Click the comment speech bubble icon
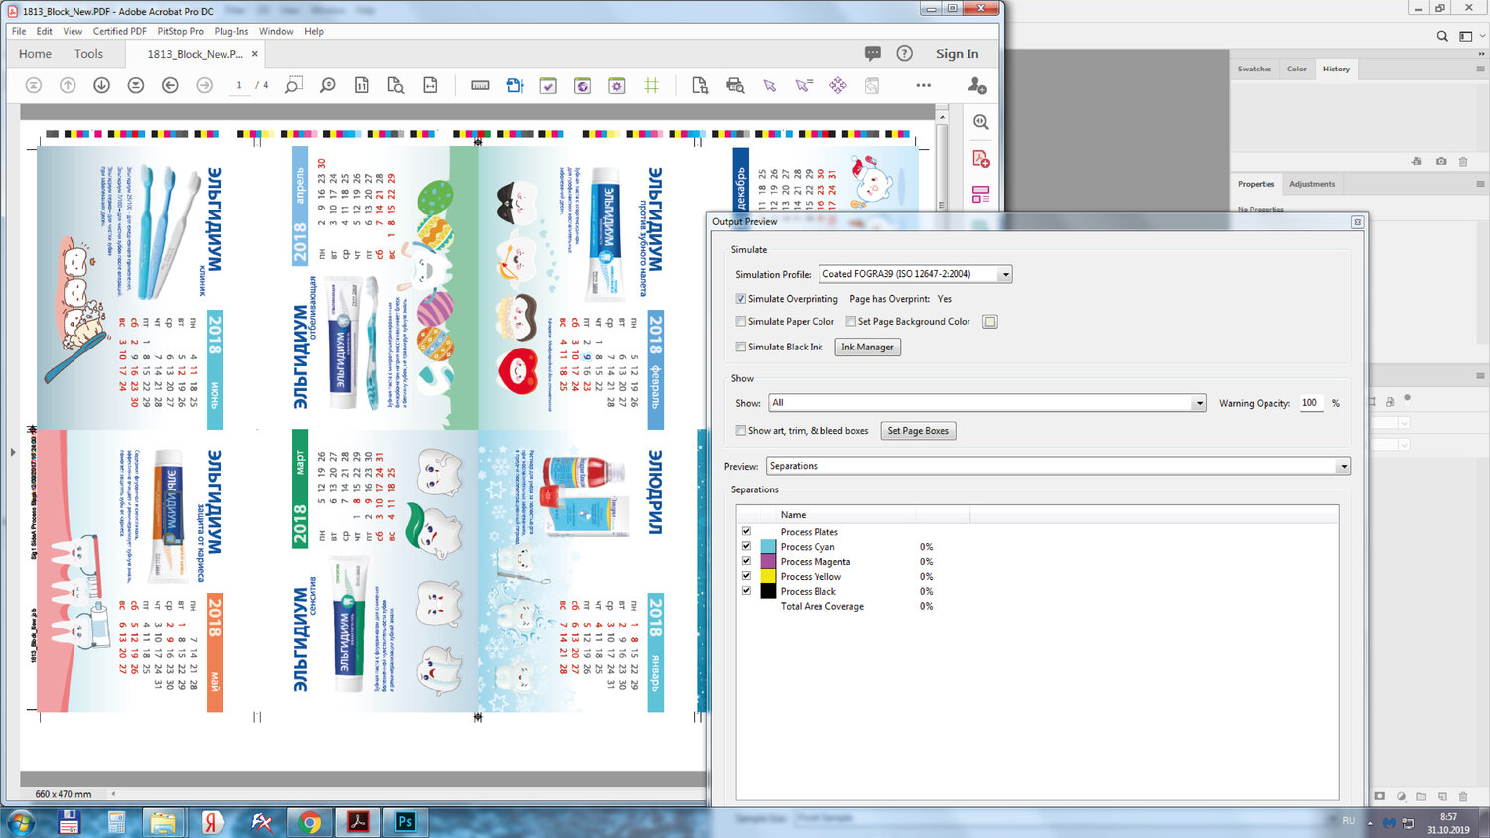This screenshot has height=838, width=1490. coord(873,53)
